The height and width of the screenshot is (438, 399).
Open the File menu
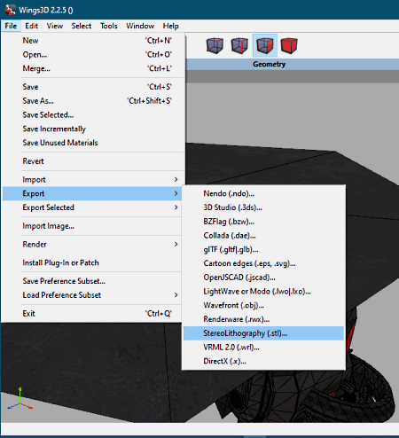11,26
